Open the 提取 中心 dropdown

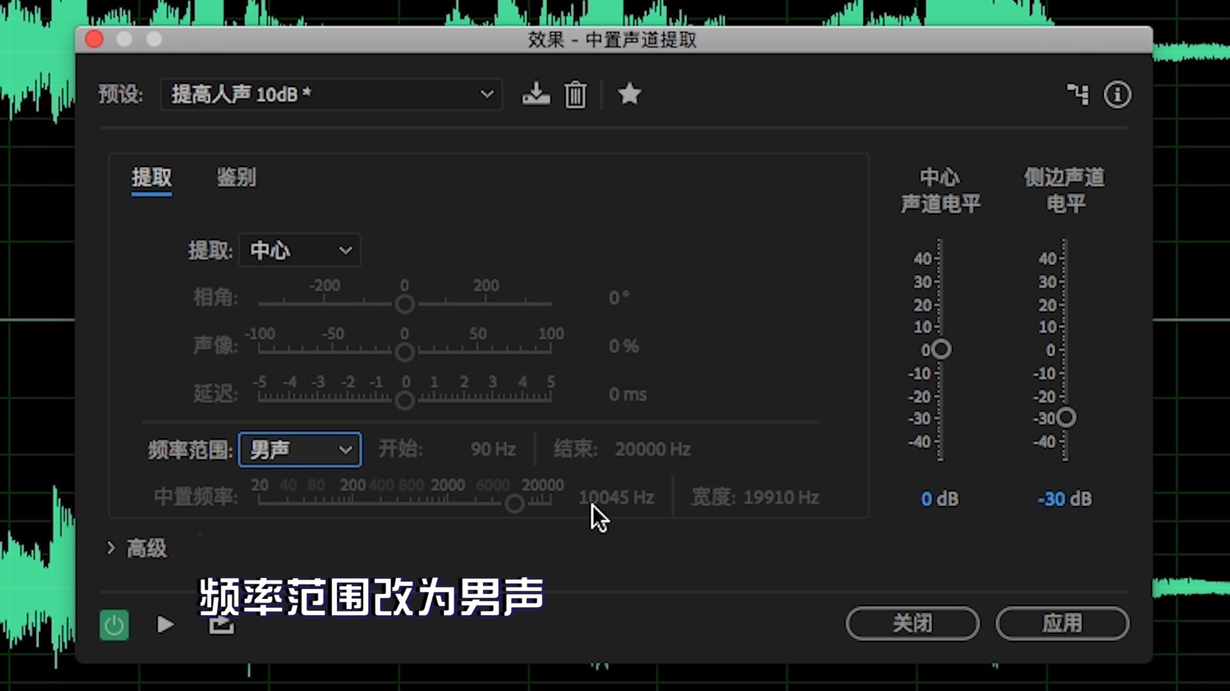click(300, 250)
